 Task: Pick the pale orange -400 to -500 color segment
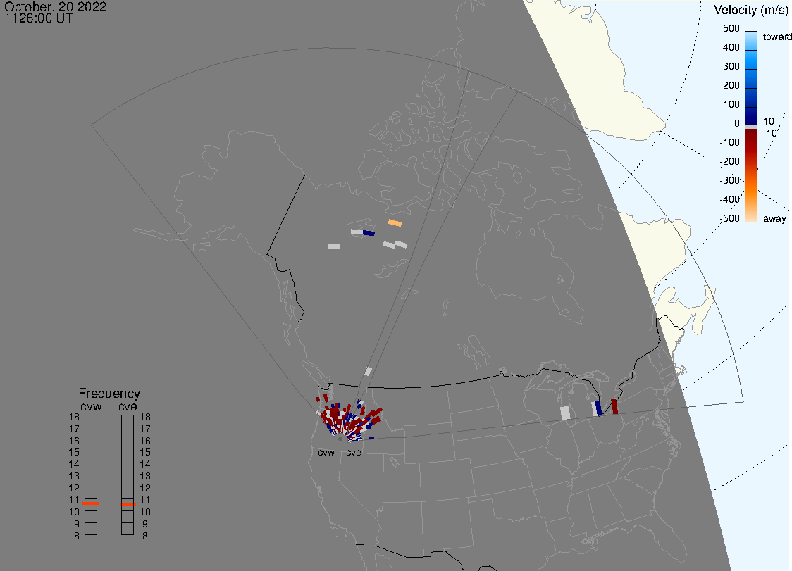[751, 213]
